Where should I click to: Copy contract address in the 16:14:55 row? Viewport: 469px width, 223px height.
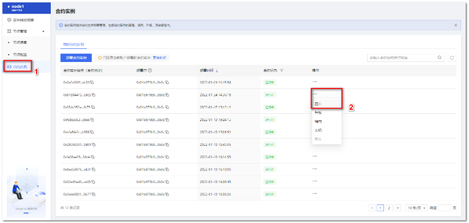pos(92,157)
